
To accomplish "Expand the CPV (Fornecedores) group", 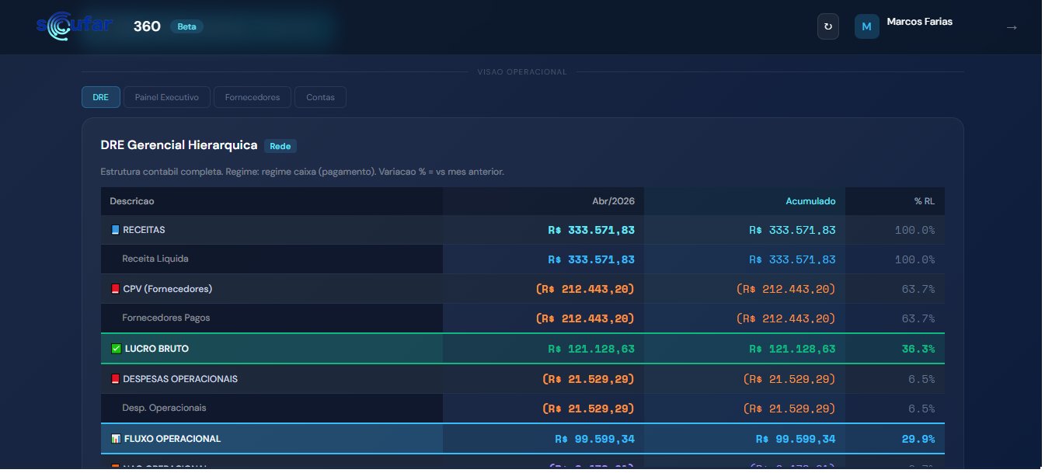I will pyautogui.click(x=523, y=289).
